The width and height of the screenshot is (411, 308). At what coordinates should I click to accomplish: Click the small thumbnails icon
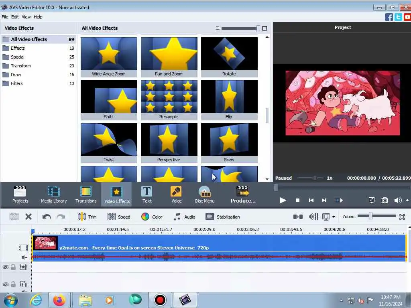click(x=217, y=28)
